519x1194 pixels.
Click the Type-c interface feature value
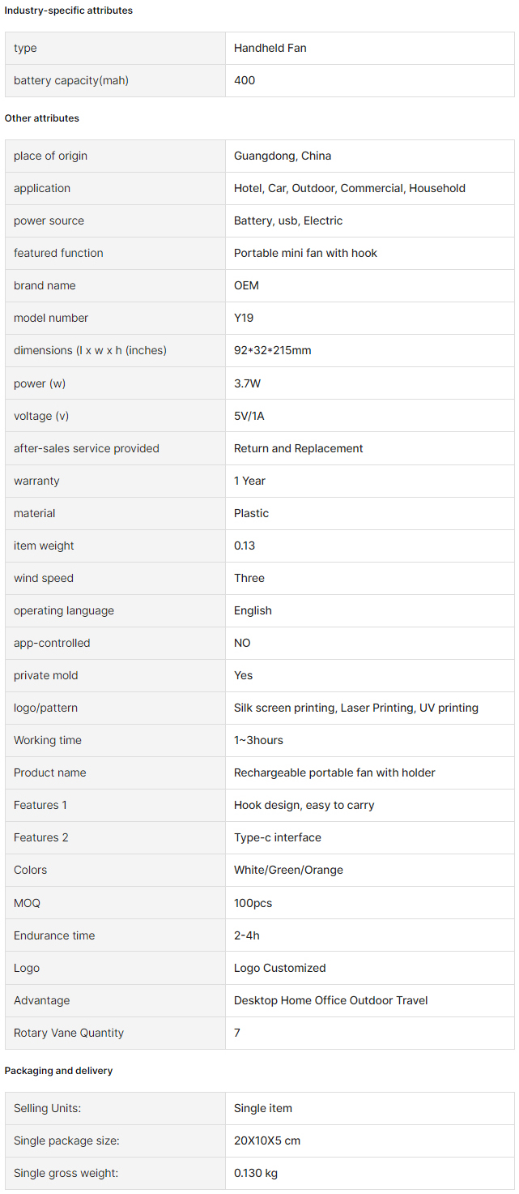[x=278, y=837]
